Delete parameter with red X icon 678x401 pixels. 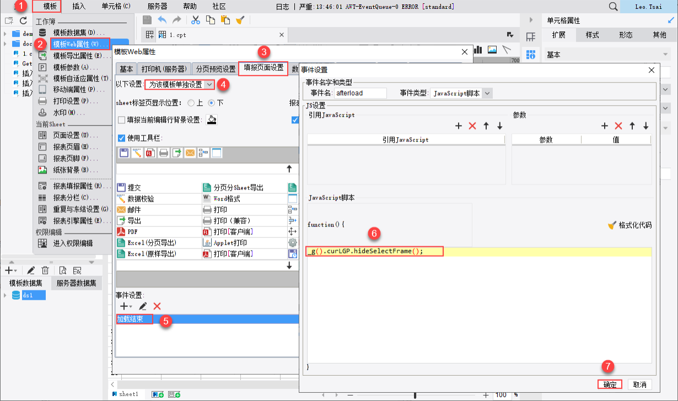(618, 126)
